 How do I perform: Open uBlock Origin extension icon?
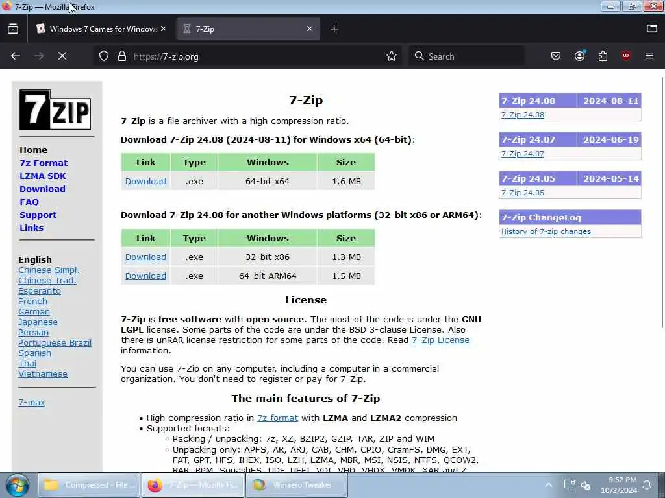pyautogui.click(x=626, y=56)
